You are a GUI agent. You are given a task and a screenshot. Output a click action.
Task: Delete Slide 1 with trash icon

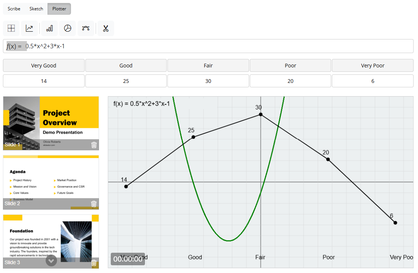click(94, 145)
